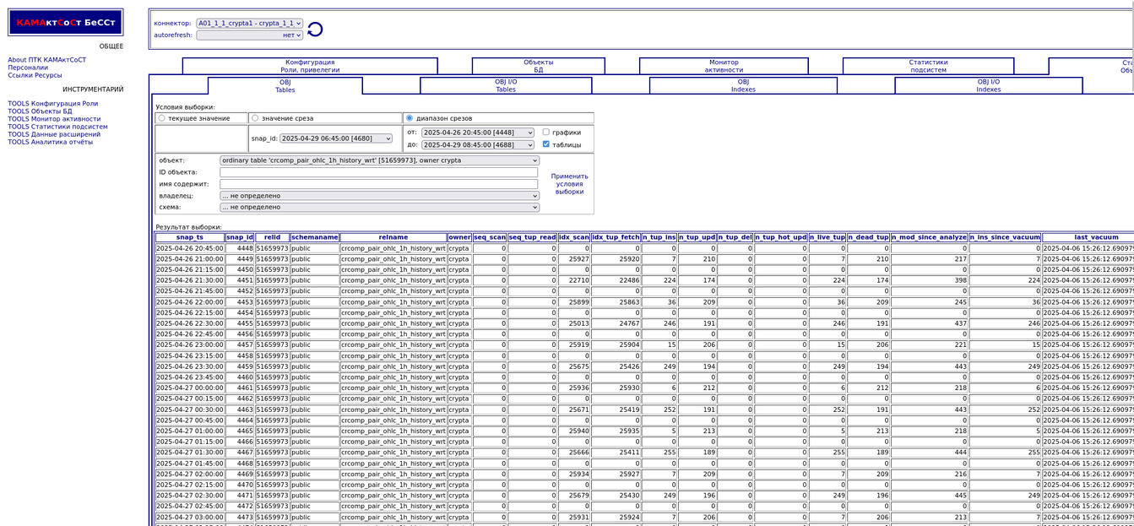The image size is (1134, 526).
Task: Open 'Конфигурация Роли, привелегии' tab
Action: (310, 66)
